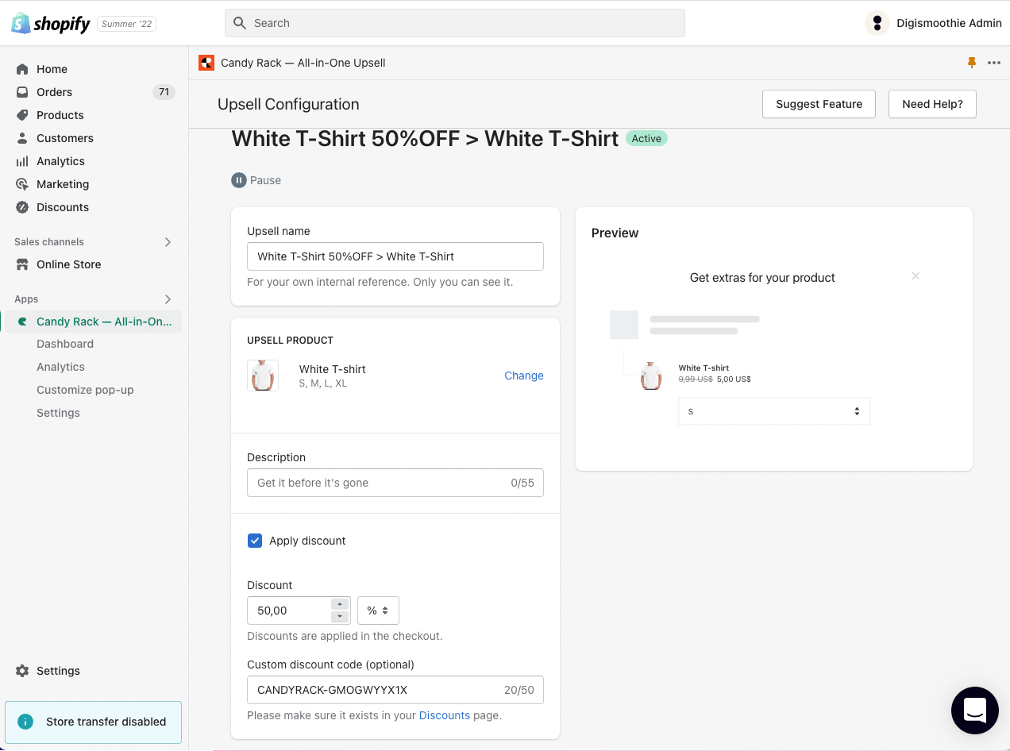This screenshot has height=751, width=1010.
Task: Go to the Customize pop-up page
Action: click(85, 389)
